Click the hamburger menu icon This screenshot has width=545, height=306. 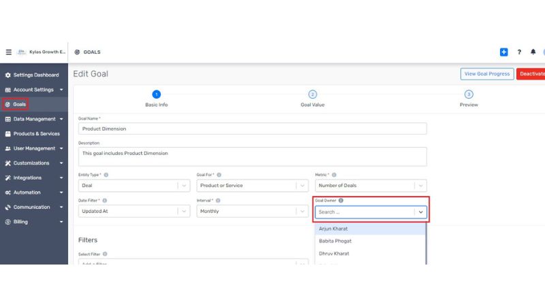tap(9, 52)
